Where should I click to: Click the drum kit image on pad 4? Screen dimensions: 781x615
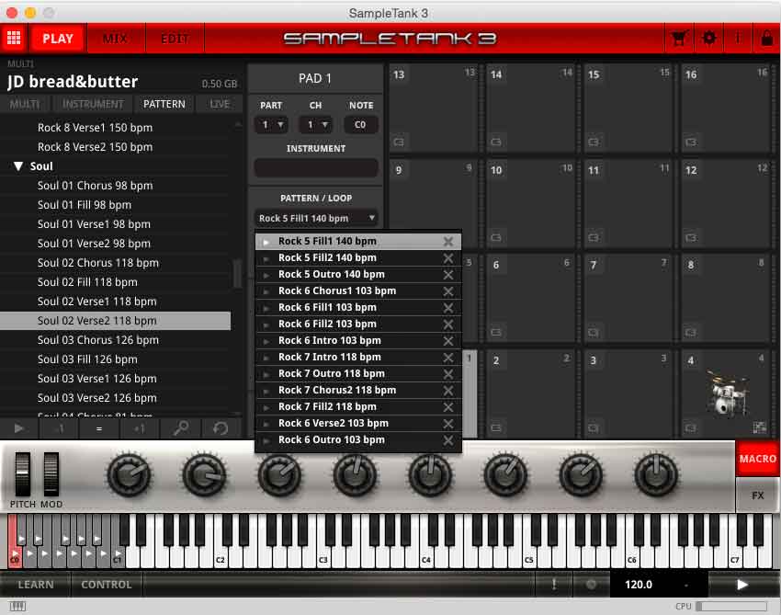(726, 394)
